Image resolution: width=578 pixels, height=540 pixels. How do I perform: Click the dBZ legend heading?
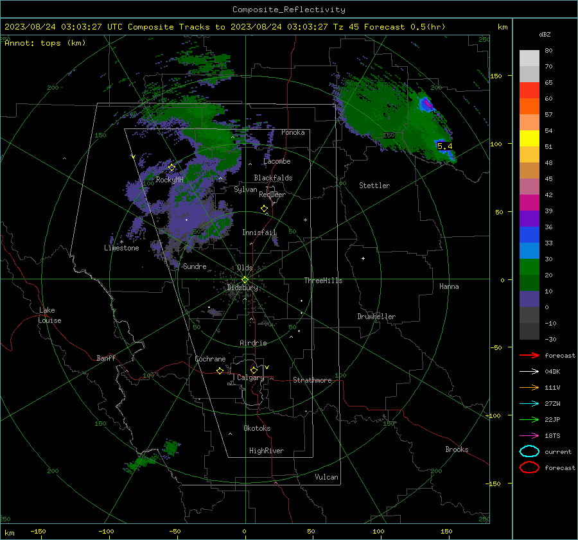[x=545, y=35]
